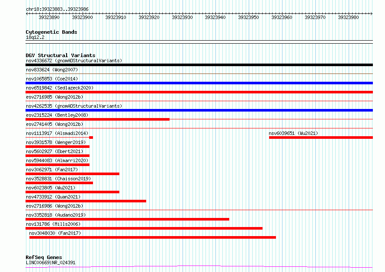Open nsv3062971 (Fan2017) variant
Viewport: 385px width, 272px height.
pos(52,170)
